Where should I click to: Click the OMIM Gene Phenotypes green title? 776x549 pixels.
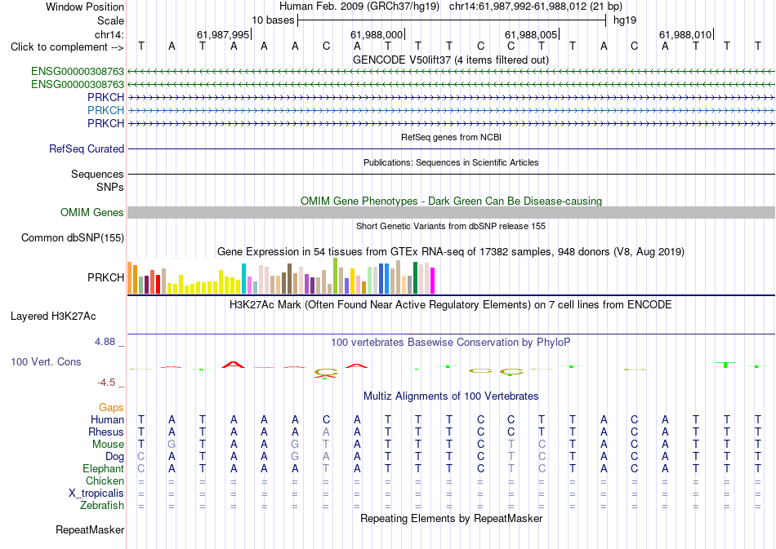(451, 201)
